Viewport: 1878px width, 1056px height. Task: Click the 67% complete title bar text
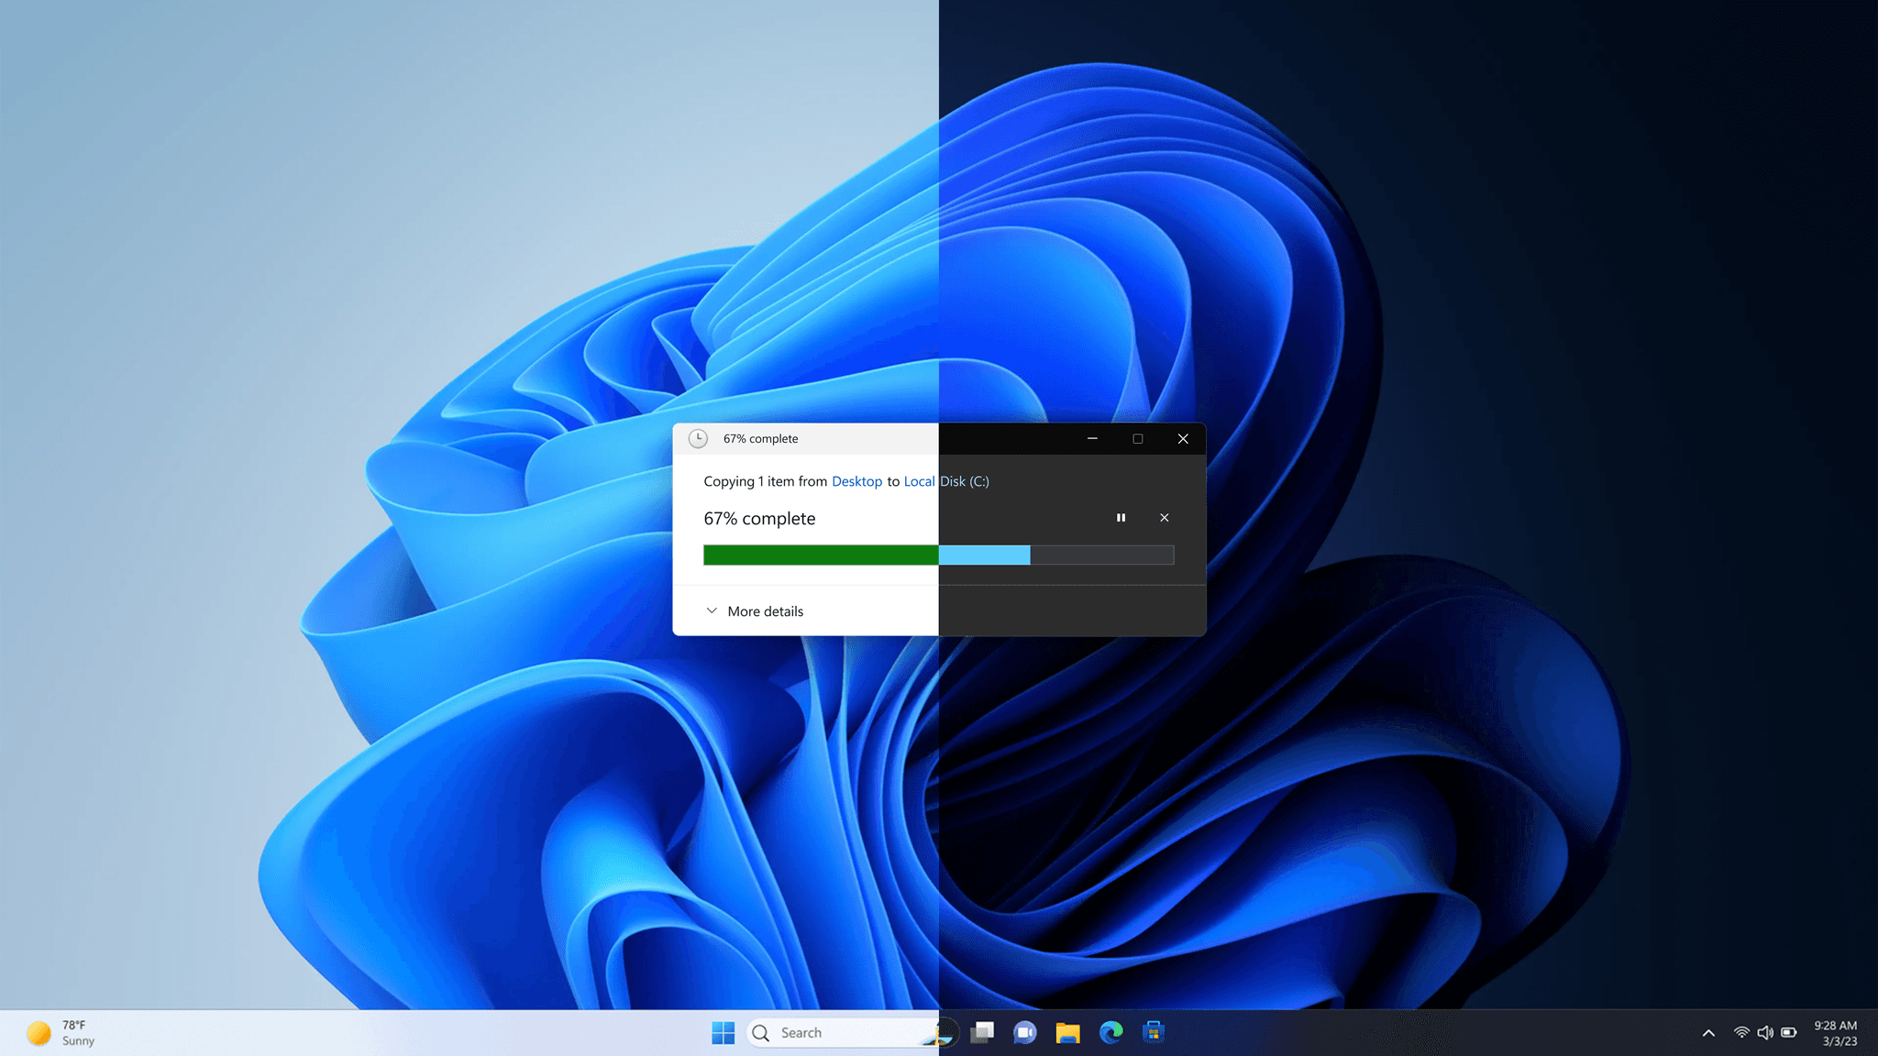pyautogui.click(x=760, y=438)
